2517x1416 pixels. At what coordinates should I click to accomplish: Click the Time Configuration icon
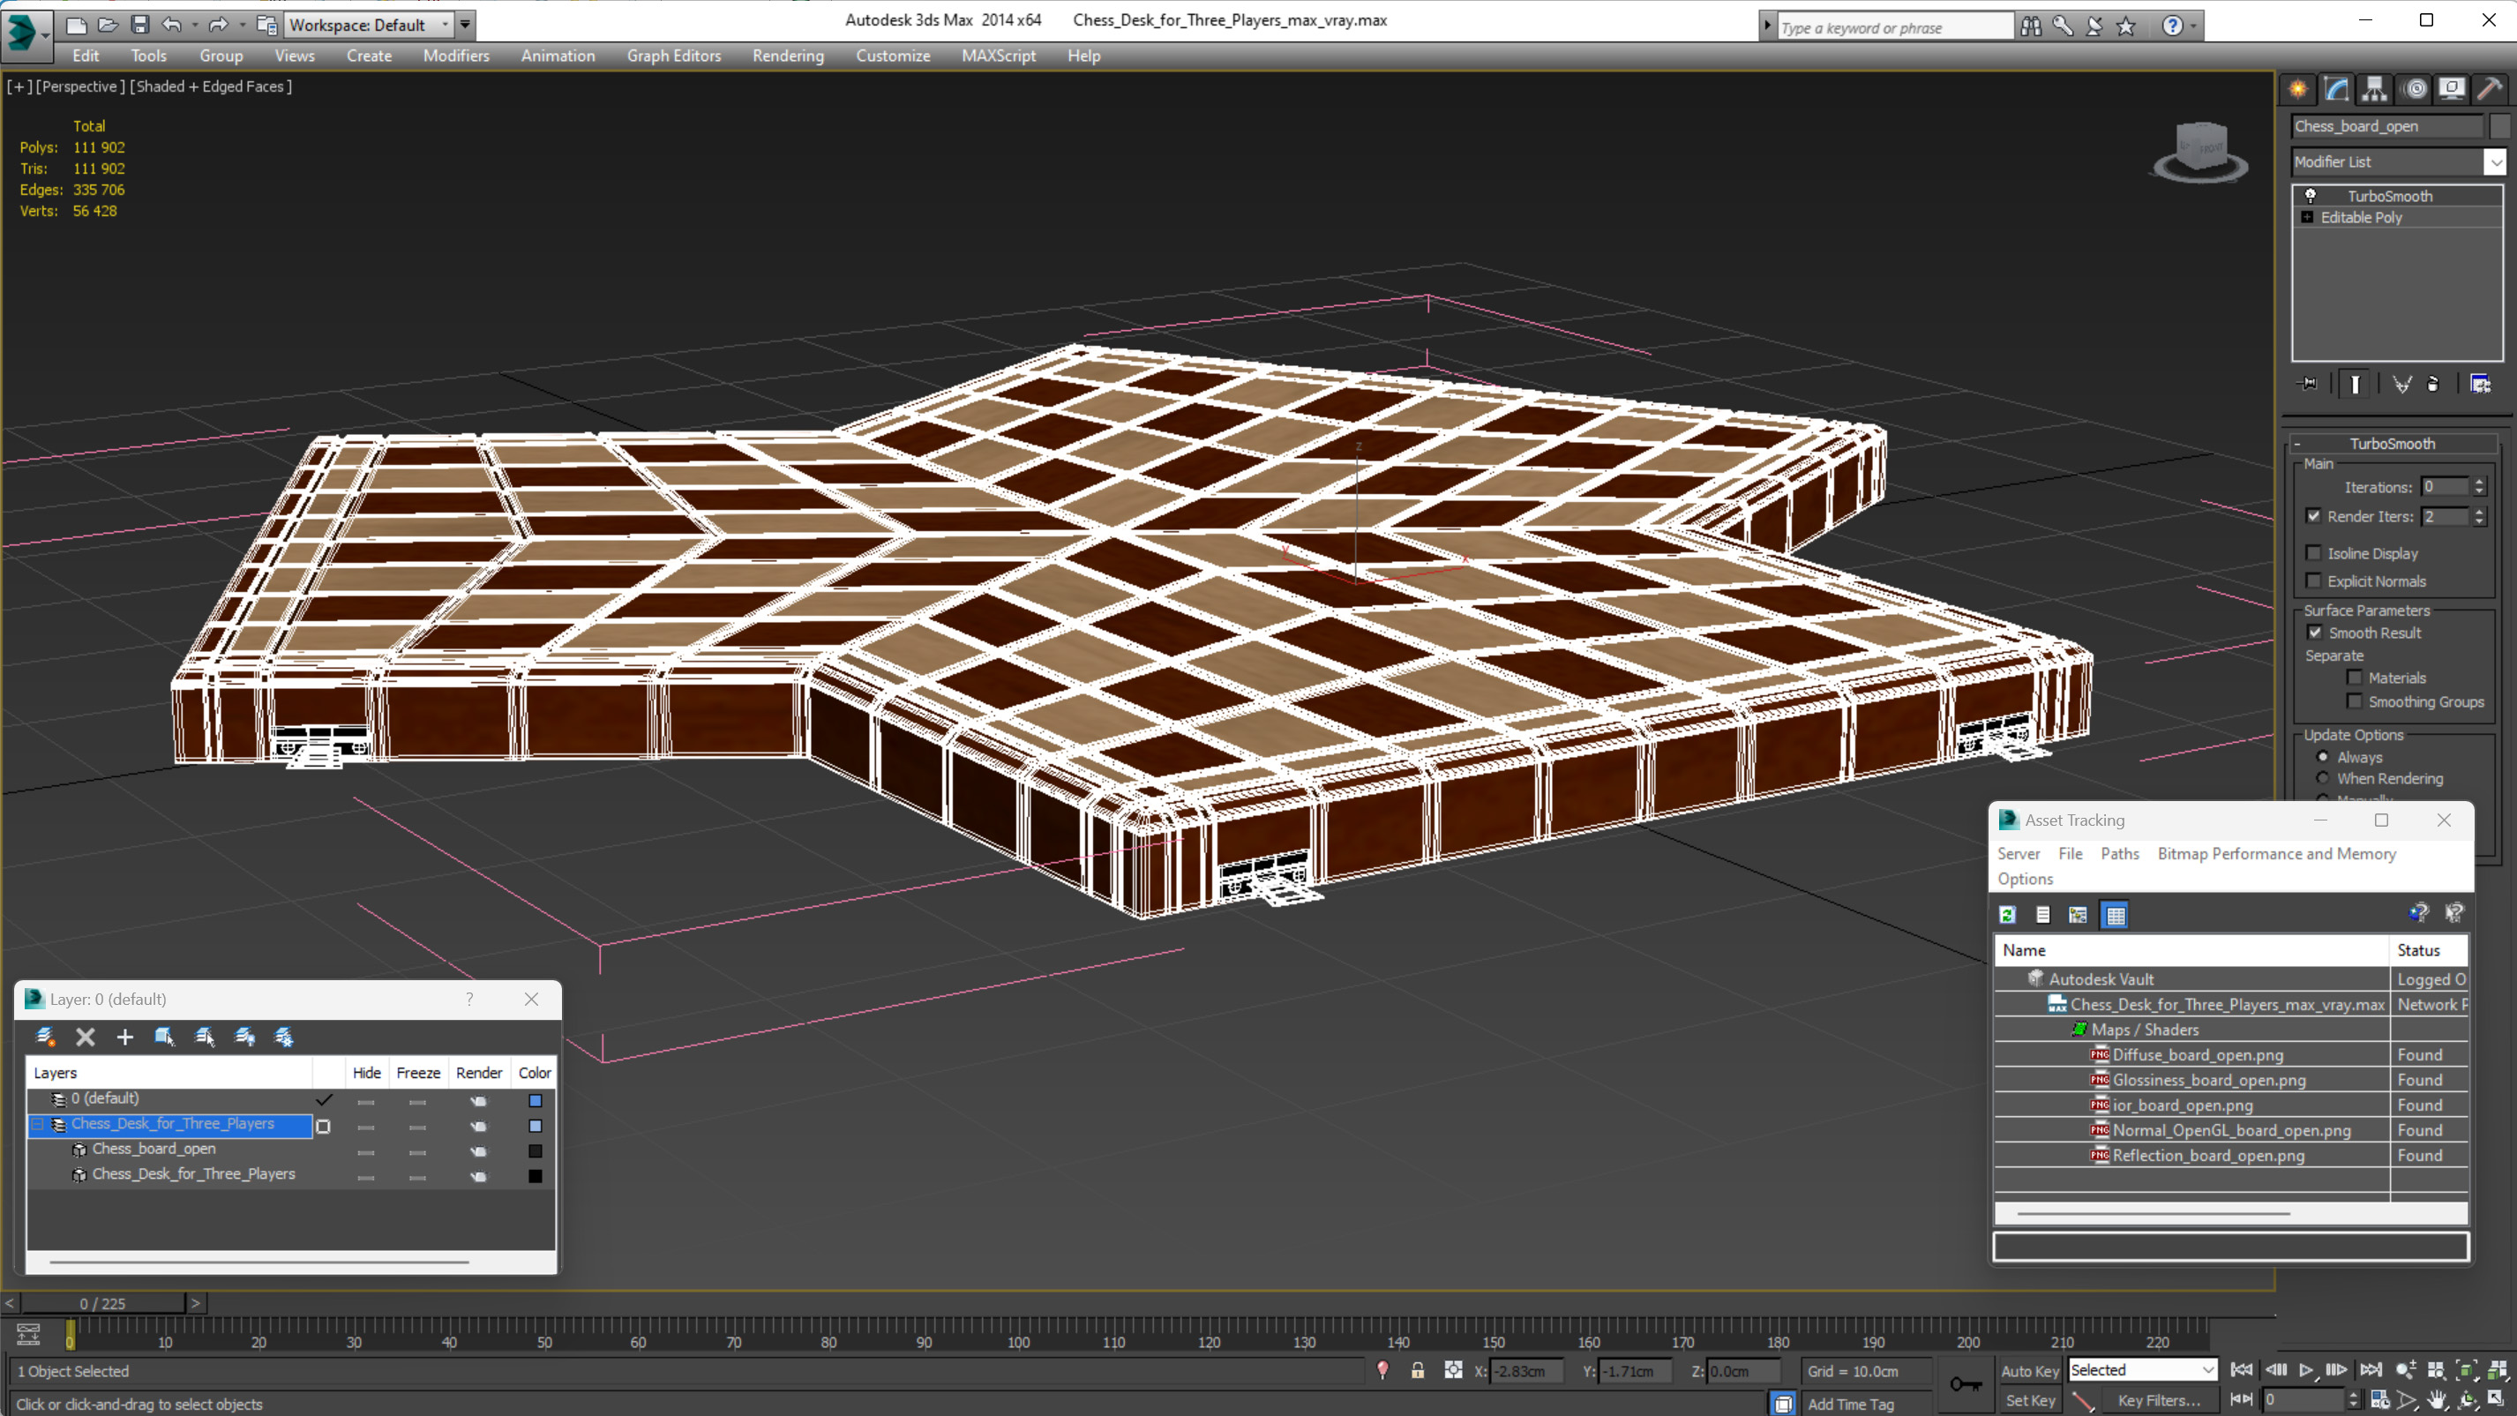click(2380, 1399)
